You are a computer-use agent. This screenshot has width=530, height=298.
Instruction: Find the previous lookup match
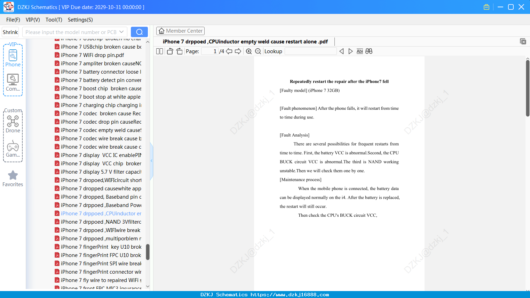coord(341,51)
